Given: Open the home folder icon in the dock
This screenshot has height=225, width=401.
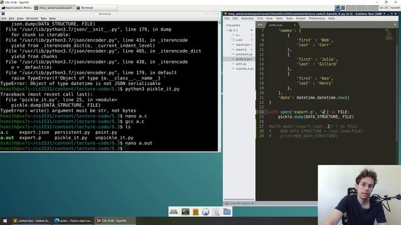Looking at the screenshot, I should click(x=227, y=212).
